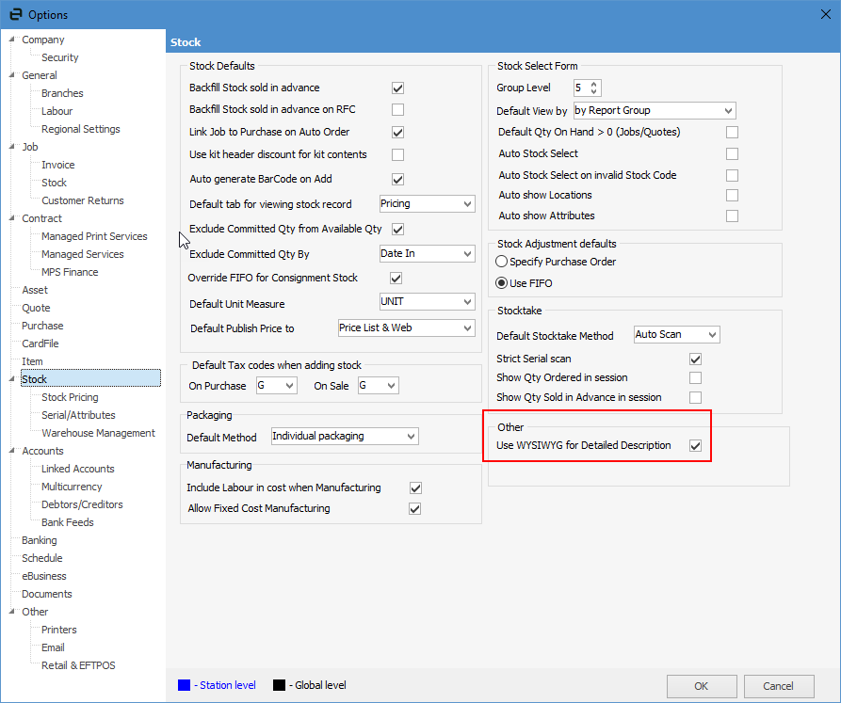Click the OK button
The width and height of the screenshot is (841, 703).
pos(701,686)
